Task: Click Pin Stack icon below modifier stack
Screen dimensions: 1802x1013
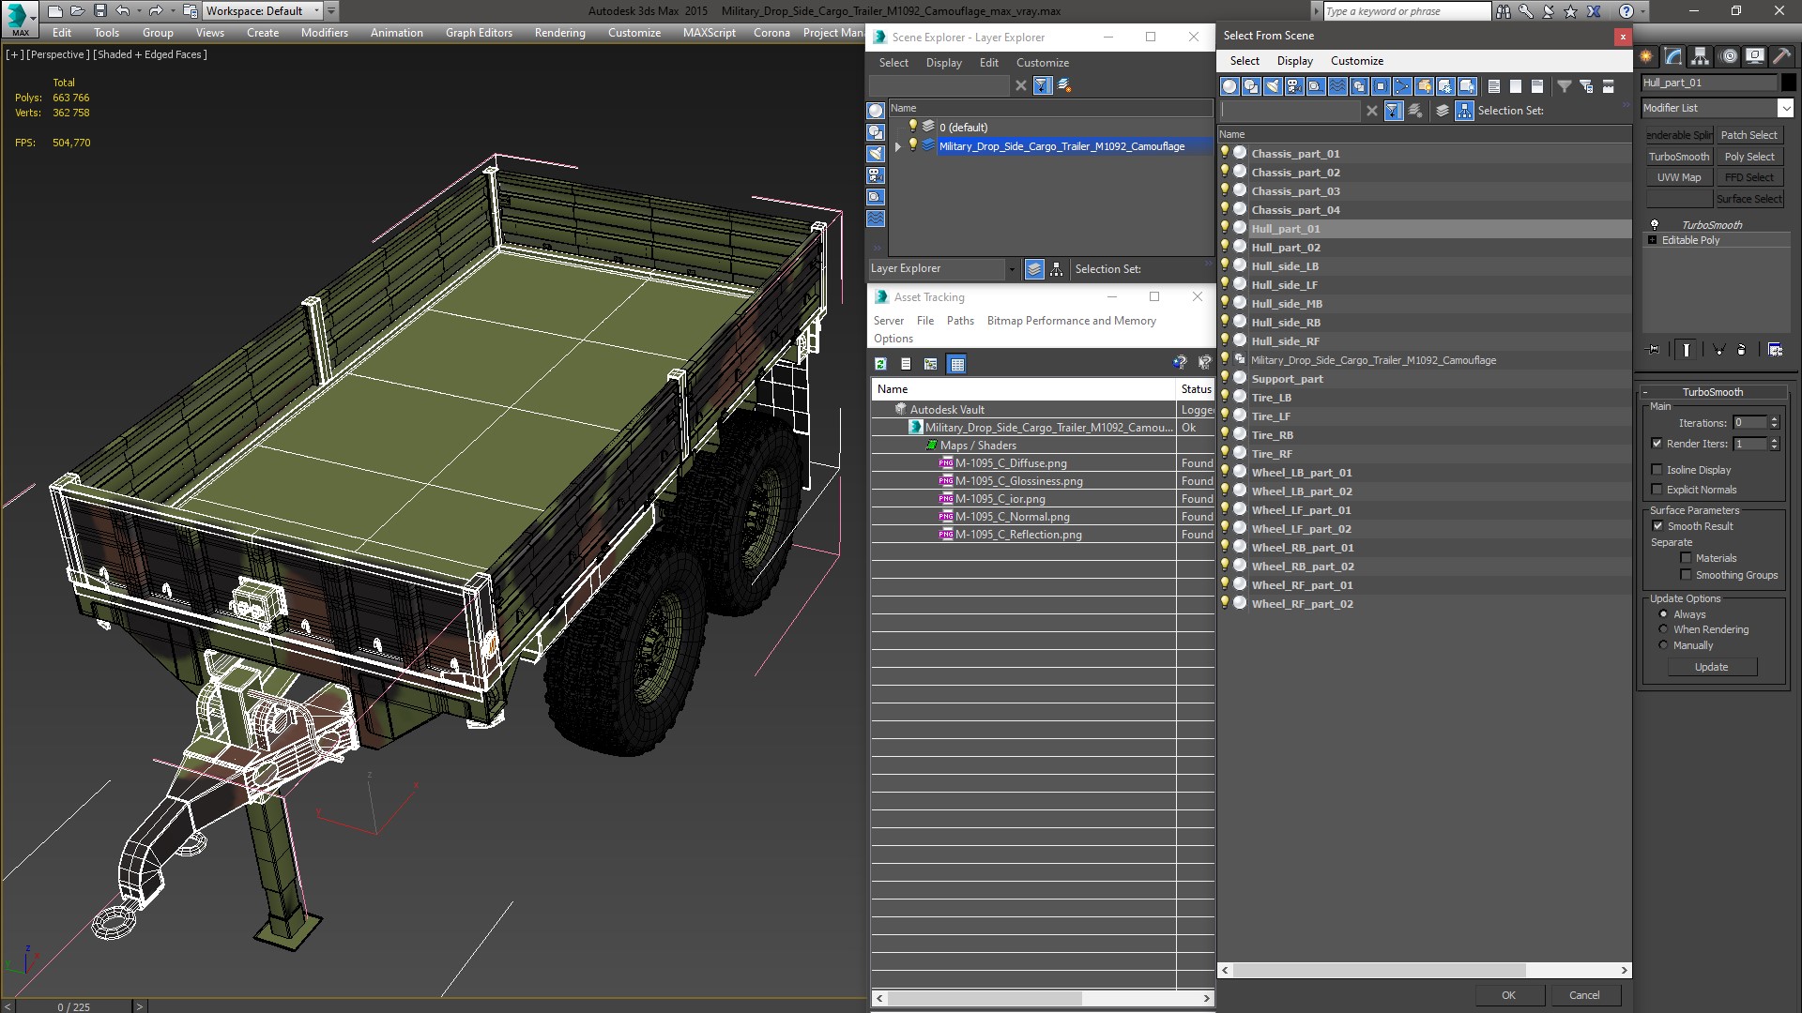Action: 1654,350
